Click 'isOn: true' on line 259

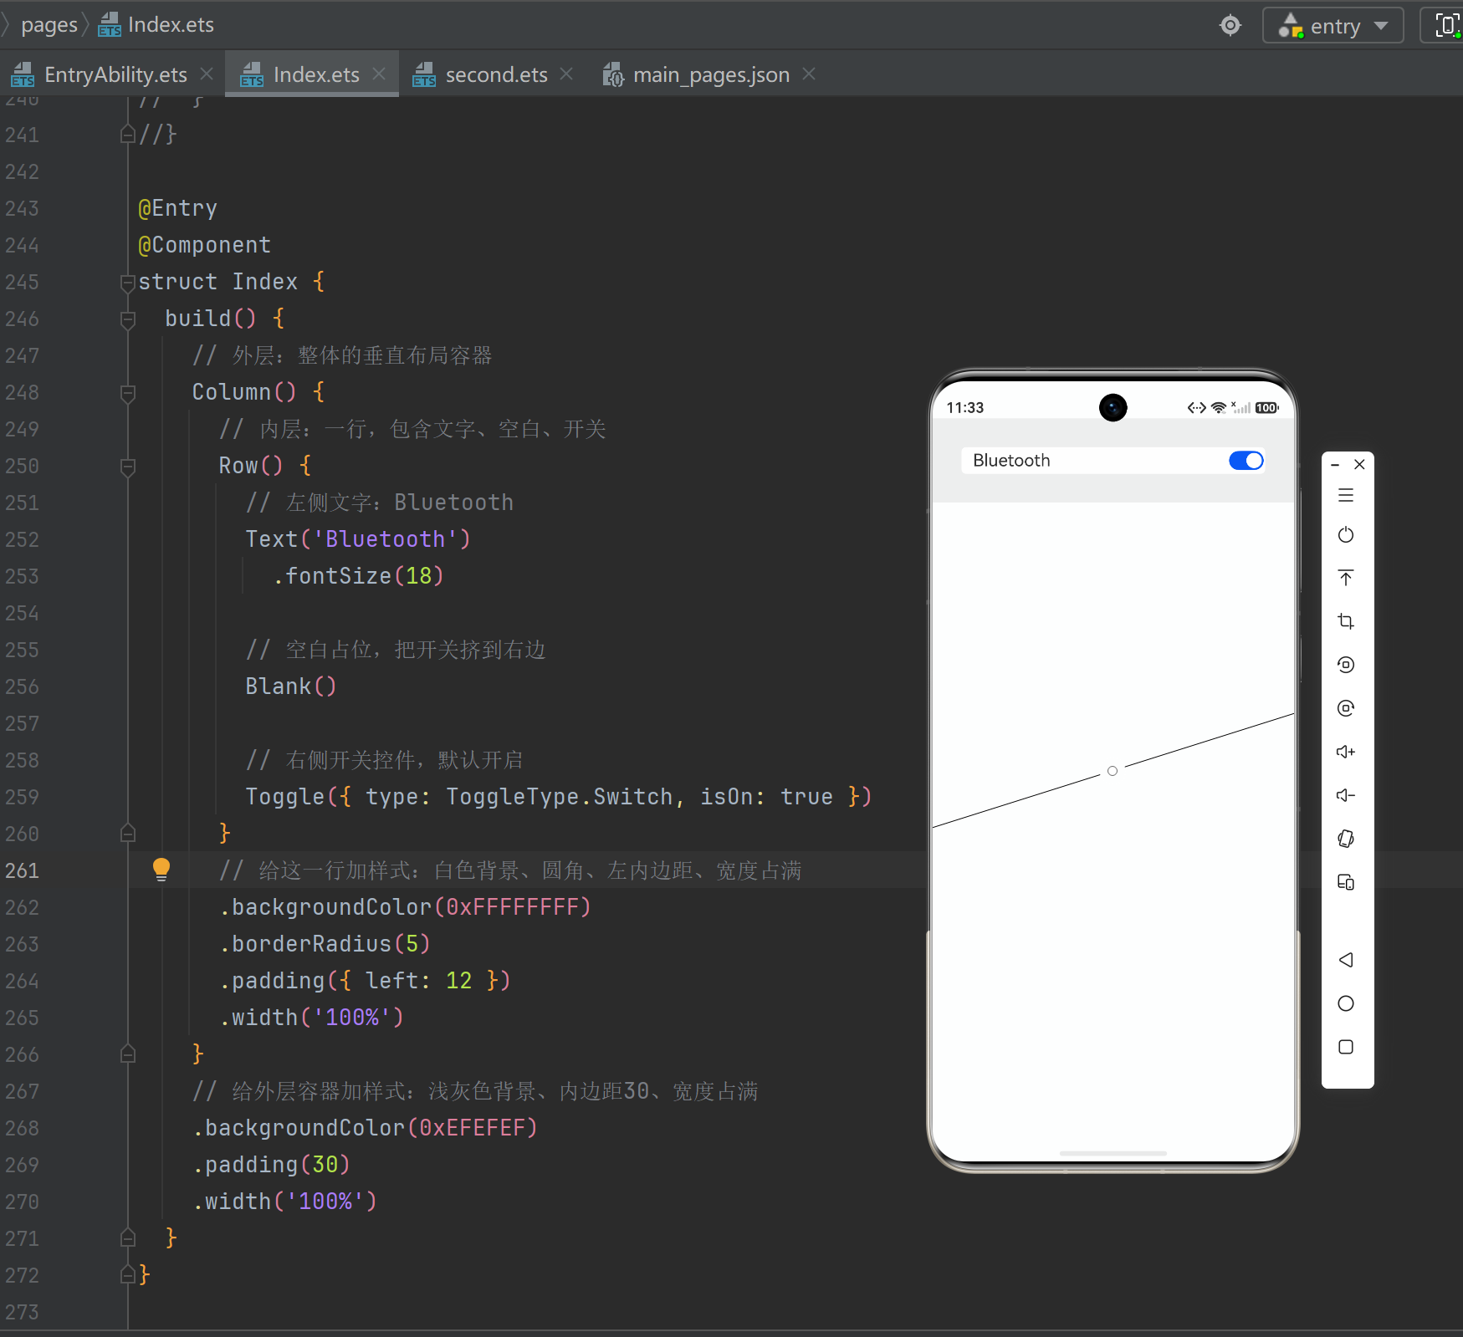[766, 797]
